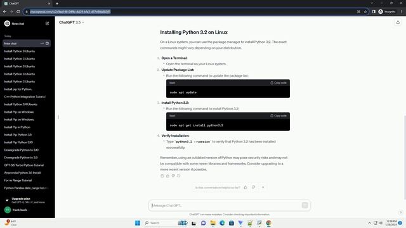Reload the page with the refresh icon
Image resolution: width=406 pixels, height=228 pixels.
coord(18,11)
